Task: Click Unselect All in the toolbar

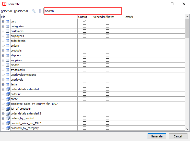Action: [21, 11]
